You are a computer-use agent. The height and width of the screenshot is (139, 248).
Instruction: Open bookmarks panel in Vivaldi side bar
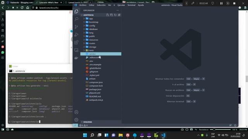coord(3,14)
